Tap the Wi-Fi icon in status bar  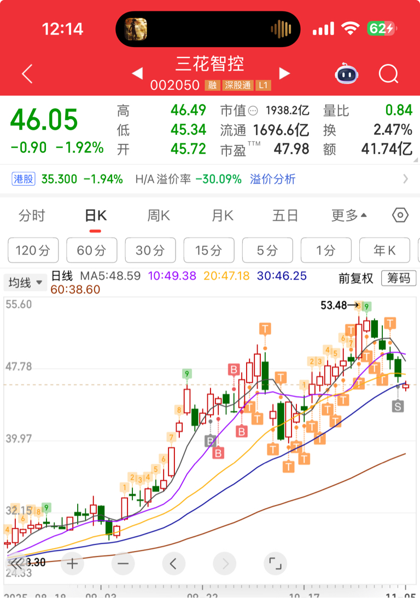[x=351, y=28]
